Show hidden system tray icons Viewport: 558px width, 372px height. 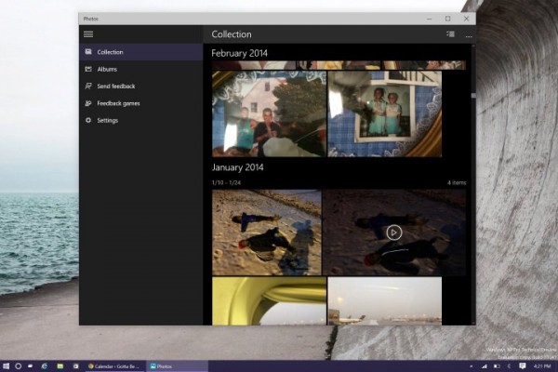tap(472, 365)
